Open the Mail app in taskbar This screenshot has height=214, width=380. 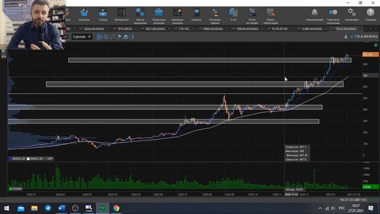[21, 208]
